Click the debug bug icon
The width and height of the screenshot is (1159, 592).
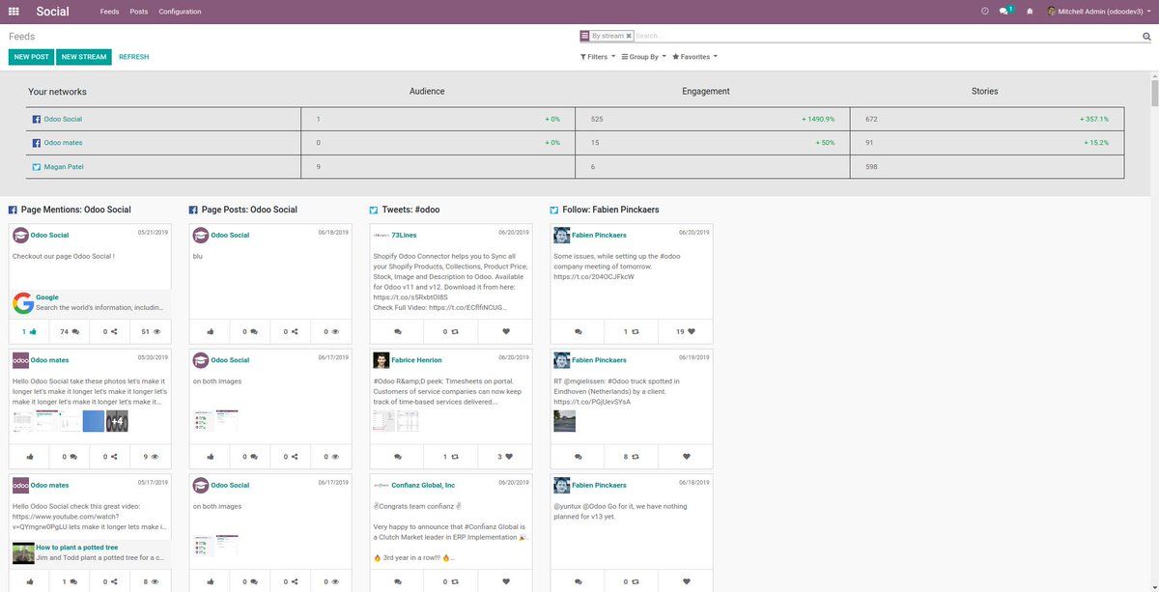tap(1030, 12)
